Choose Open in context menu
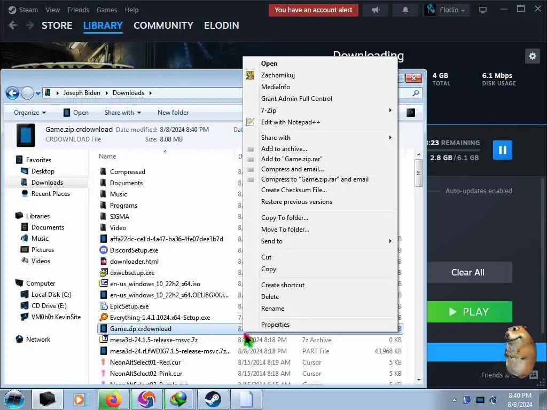 point(269,64)
